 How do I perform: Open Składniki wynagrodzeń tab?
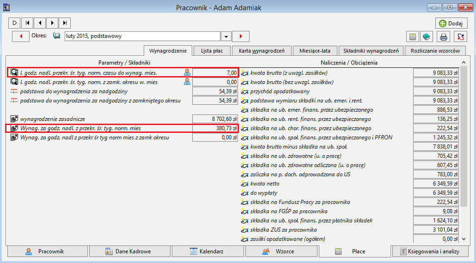tap(371, 51)
